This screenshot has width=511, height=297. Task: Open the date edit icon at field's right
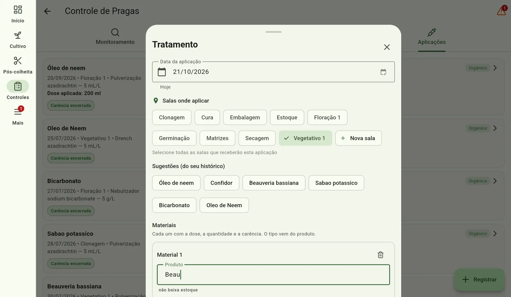pyautogui.click(x=384, y=72)
